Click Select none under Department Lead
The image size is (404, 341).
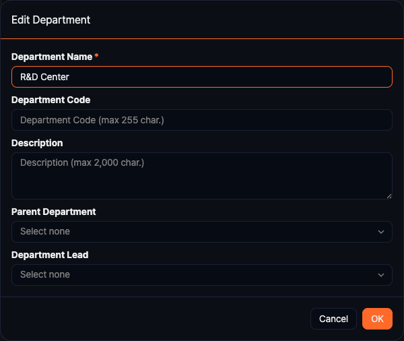tap(45, 275)
